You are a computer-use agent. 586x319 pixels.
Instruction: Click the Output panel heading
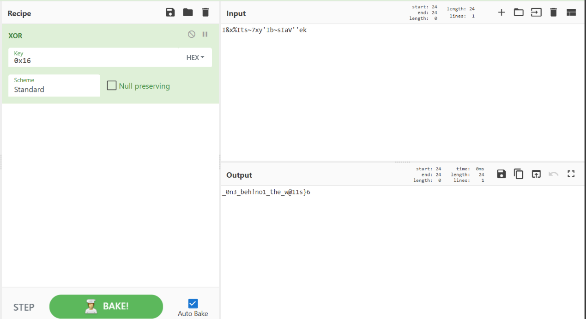239,175
